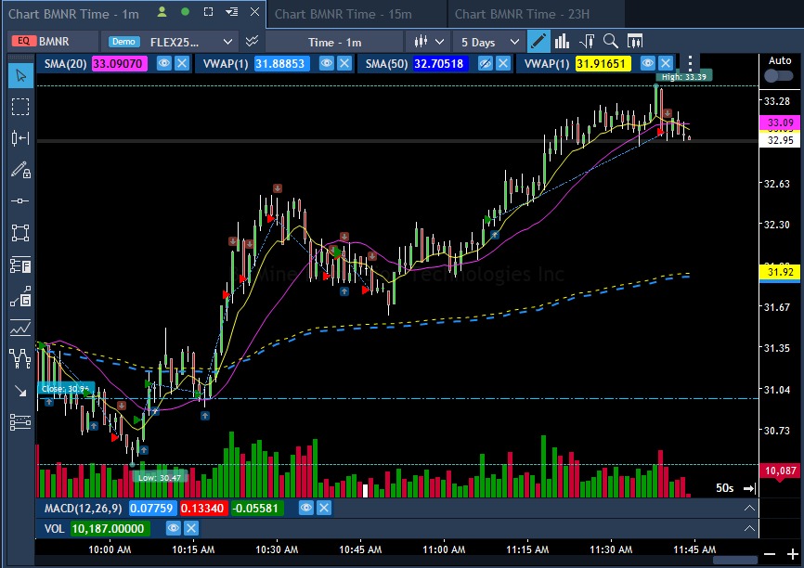Viewport: 804px width, 568px height.
Task: Choose the diagonal arrow drawing tool
Action: (x=19, y=391)
